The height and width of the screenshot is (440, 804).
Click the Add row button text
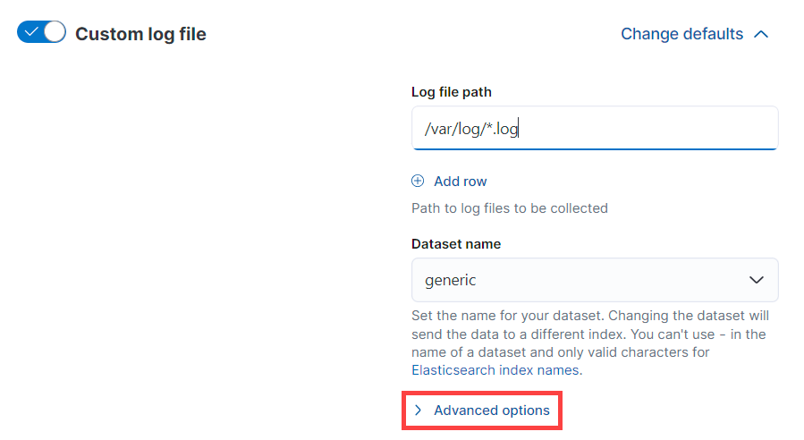point(460,181)
